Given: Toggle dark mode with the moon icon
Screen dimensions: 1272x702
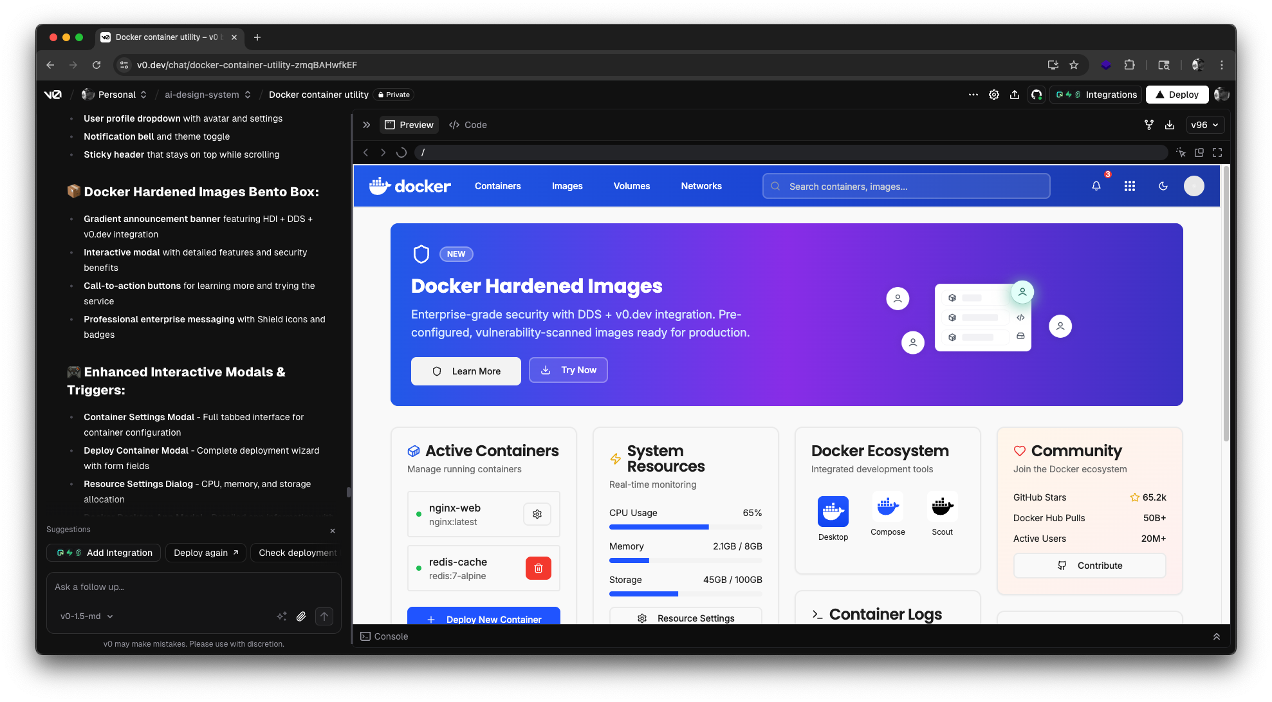Looking at the screenshot, I should click(1163, 186).
